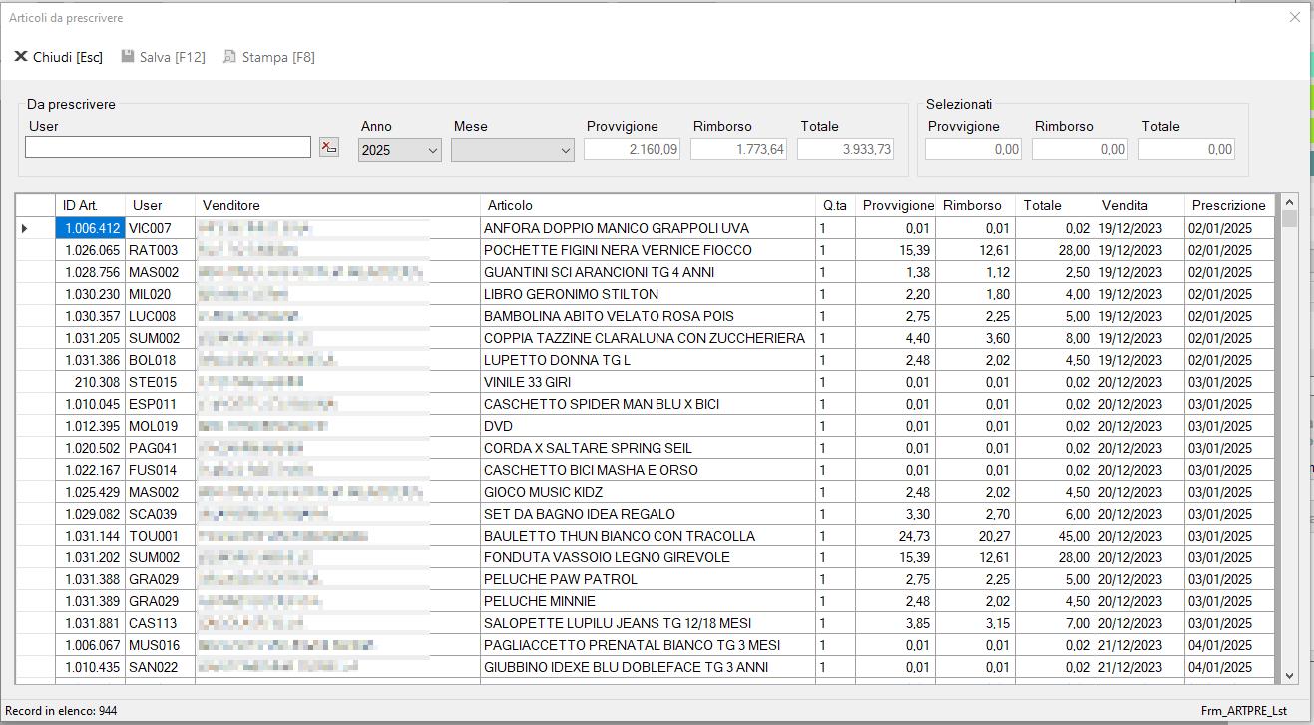
Task: Click the Selezionati Totale field
Action: pyautogui.click(x=1187, y=149)
